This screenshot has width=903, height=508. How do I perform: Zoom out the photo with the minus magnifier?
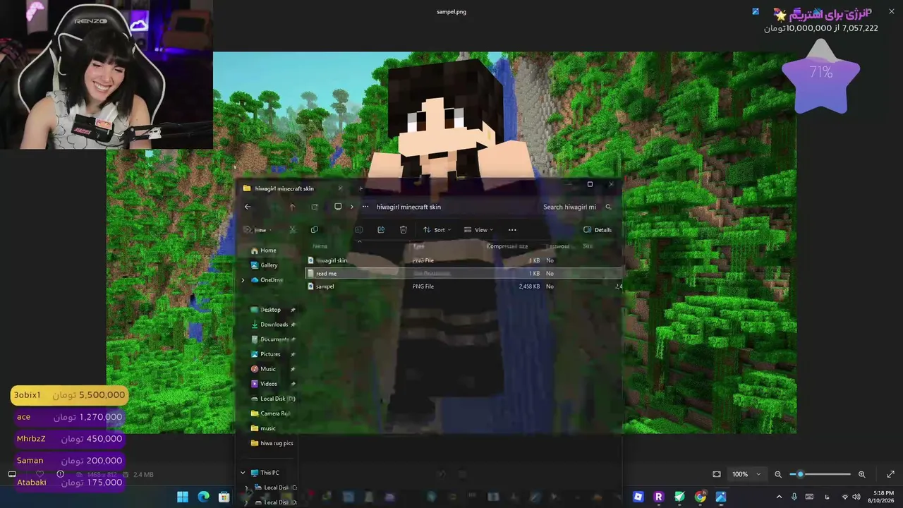[x=778, y=474]
